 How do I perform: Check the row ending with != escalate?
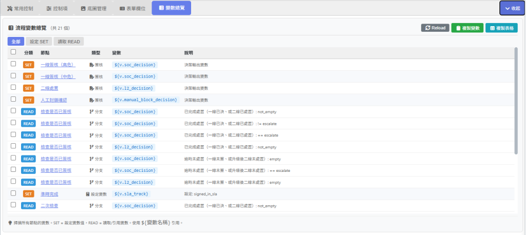13,123
